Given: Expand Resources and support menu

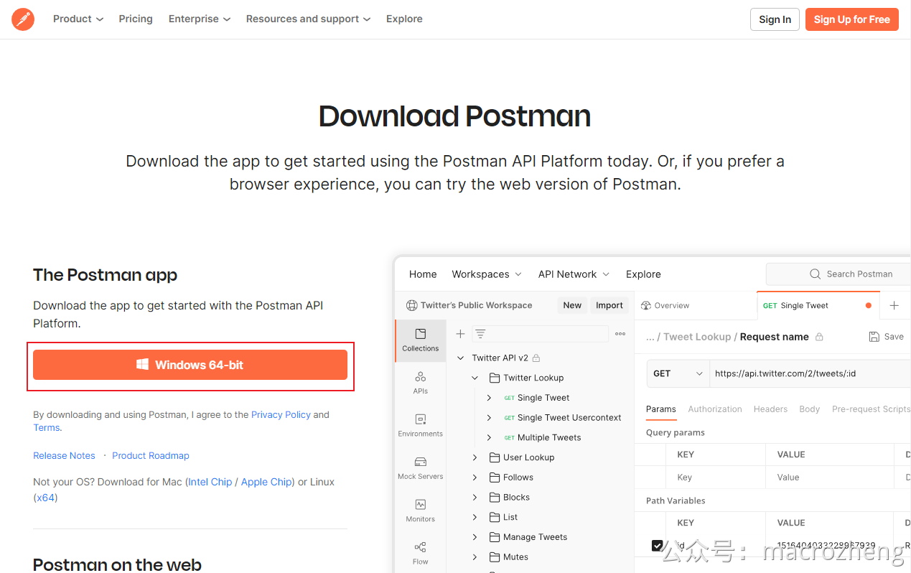Looking at the screenshot, I should click(x=309, y=19).
